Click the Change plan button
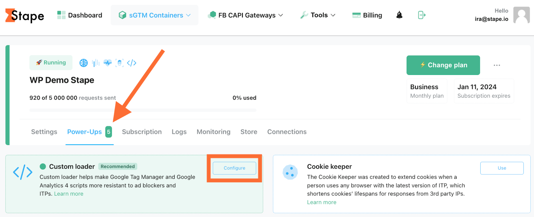This screenshot has height=217, width=534. [x=443, y=65]
